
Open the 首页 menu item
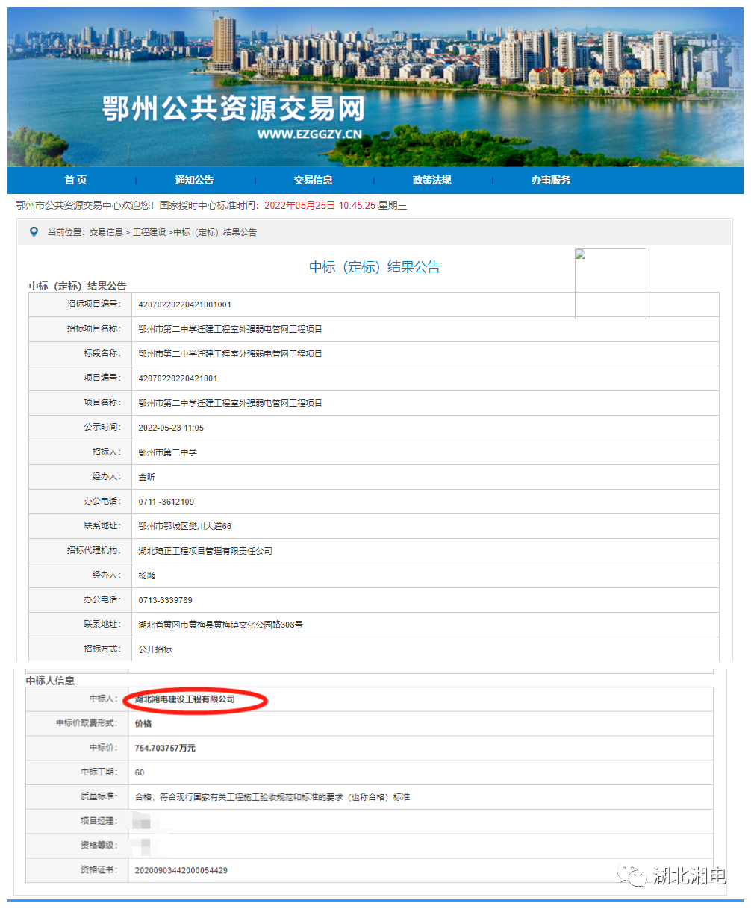click(75, 180)
